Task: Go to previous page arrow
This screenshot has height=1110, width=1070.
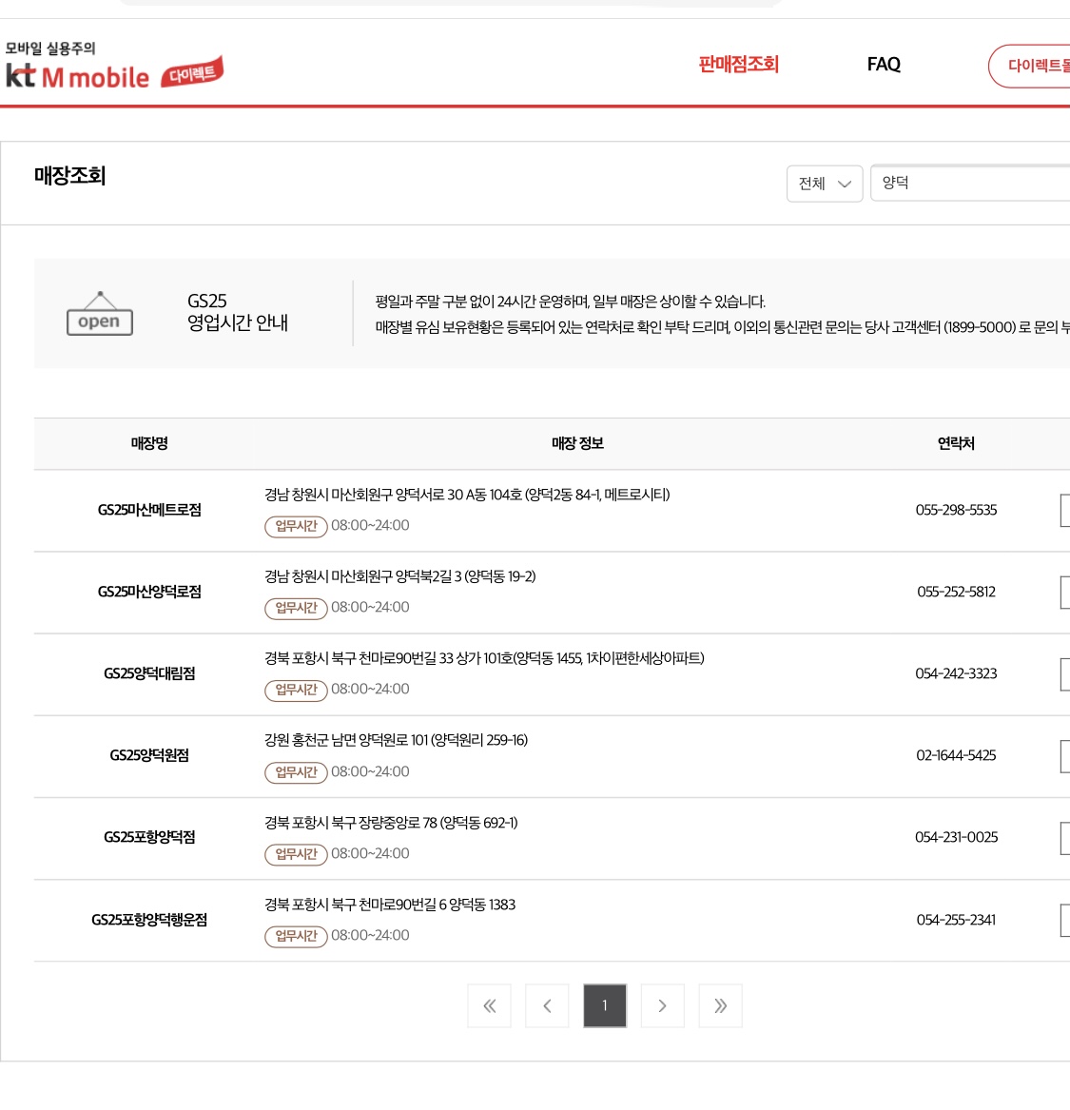Action: pos(547,1005)
